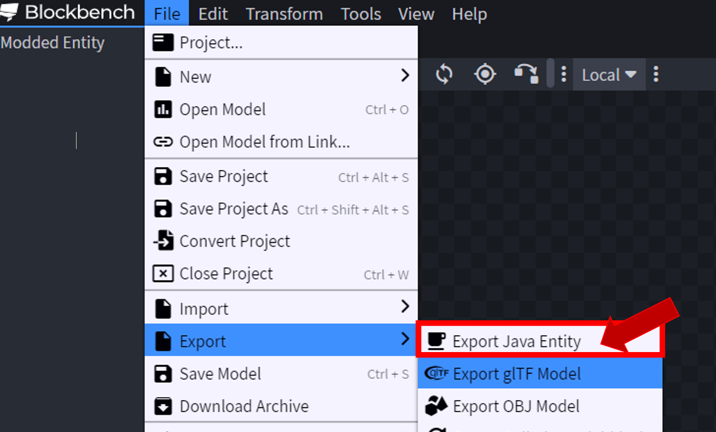Open the Tools menu
This screenshot has width=716, height=432.
tap(361, 13)
